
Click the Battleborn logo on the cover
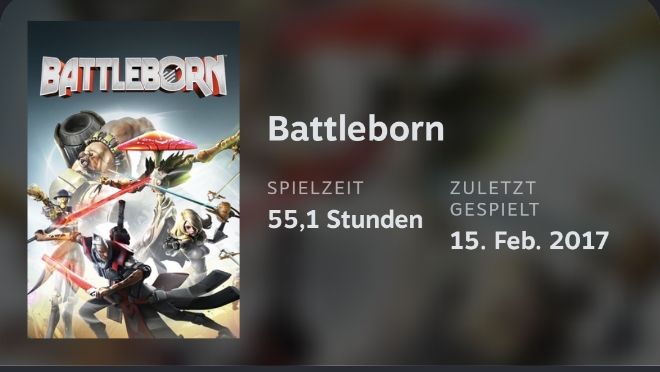pyautogui.click(x=133, y=75)
